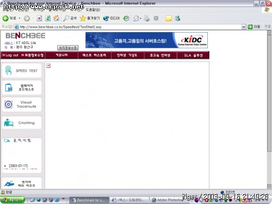
Task: Click the quick launch overflow chevron
Action: 64,199
